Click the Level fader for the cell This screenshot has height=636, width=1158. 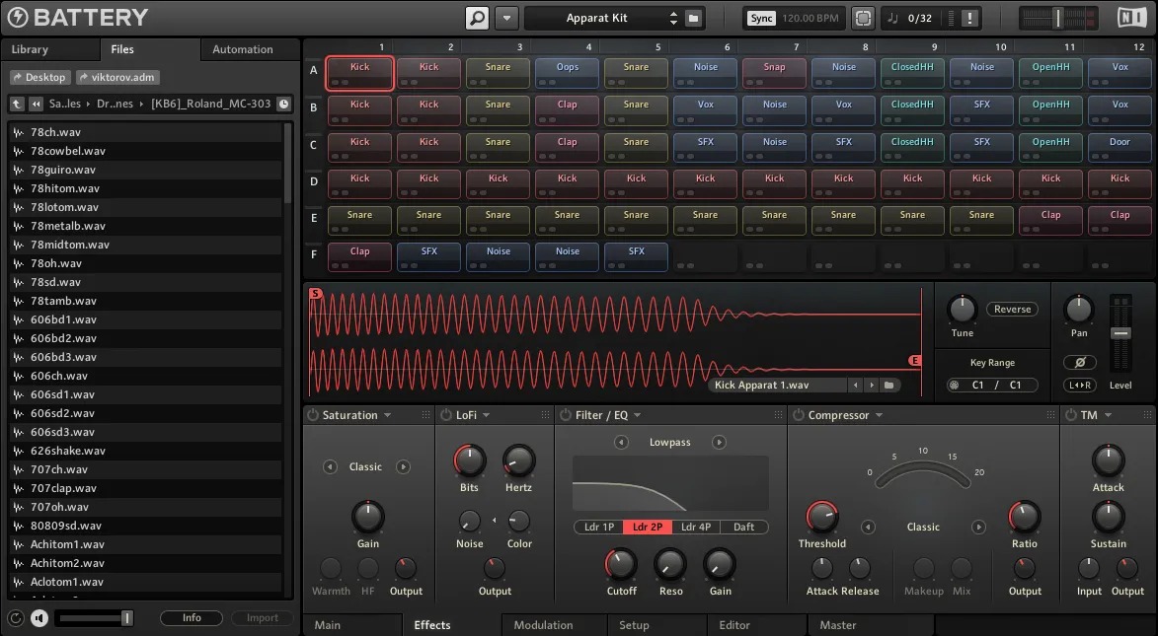(1119, 333)
